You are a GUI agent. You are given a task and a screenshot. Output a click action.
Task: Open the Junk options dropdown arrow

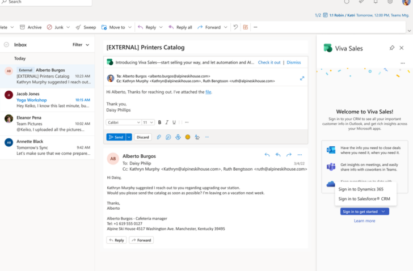(x=68, y=27)
